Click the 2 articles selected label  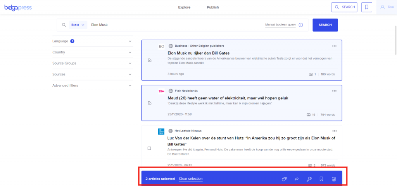click(x=160, y=179)
